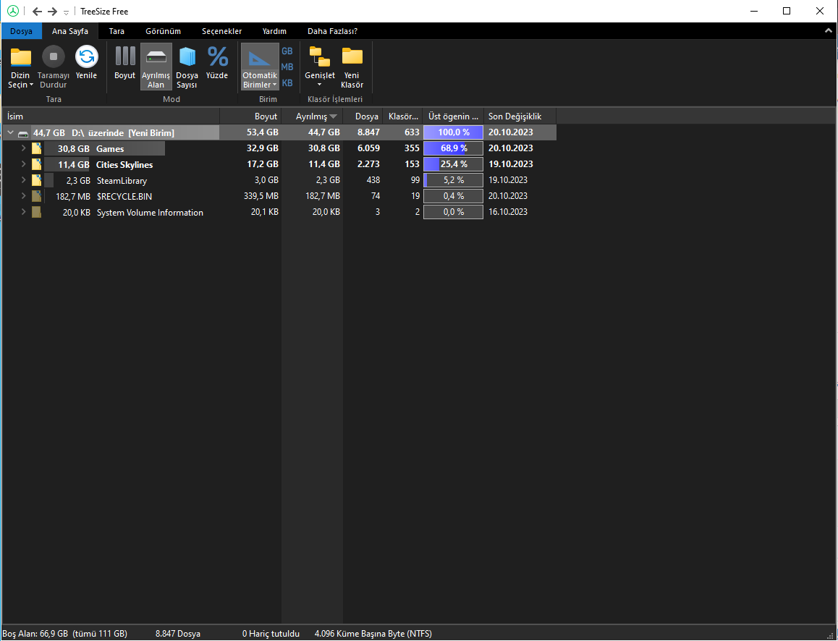
Task: Go back with the left arrow
Action: (38, 12)
